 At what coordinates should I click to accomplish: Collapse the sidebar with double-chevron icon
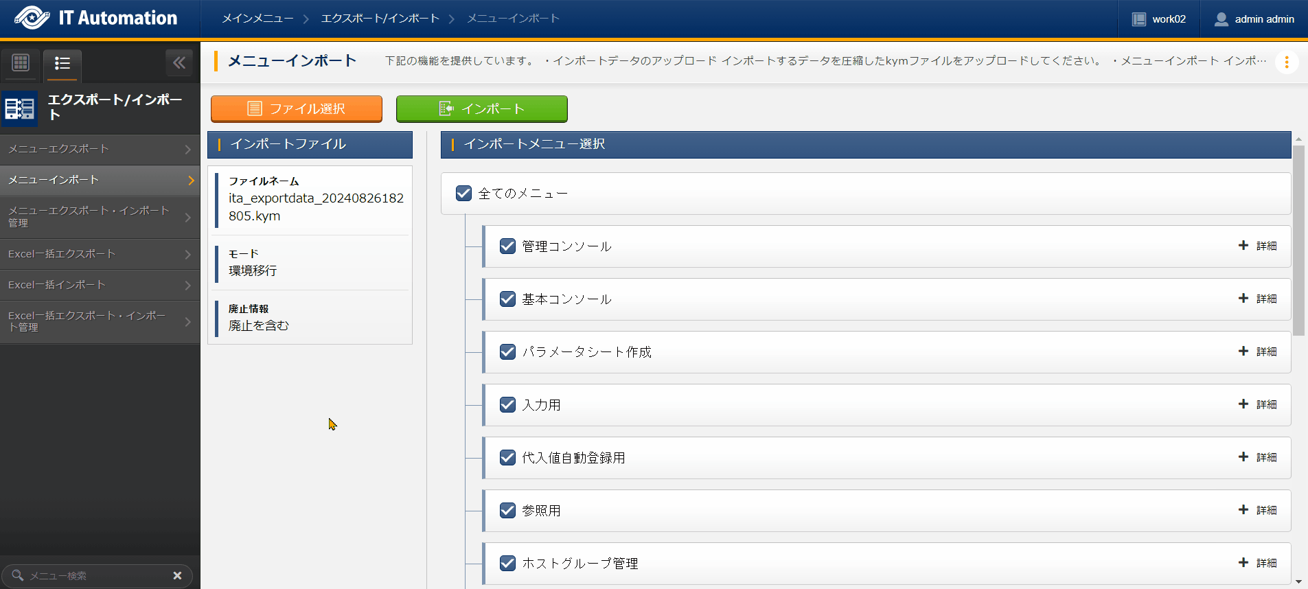[179, 63]
